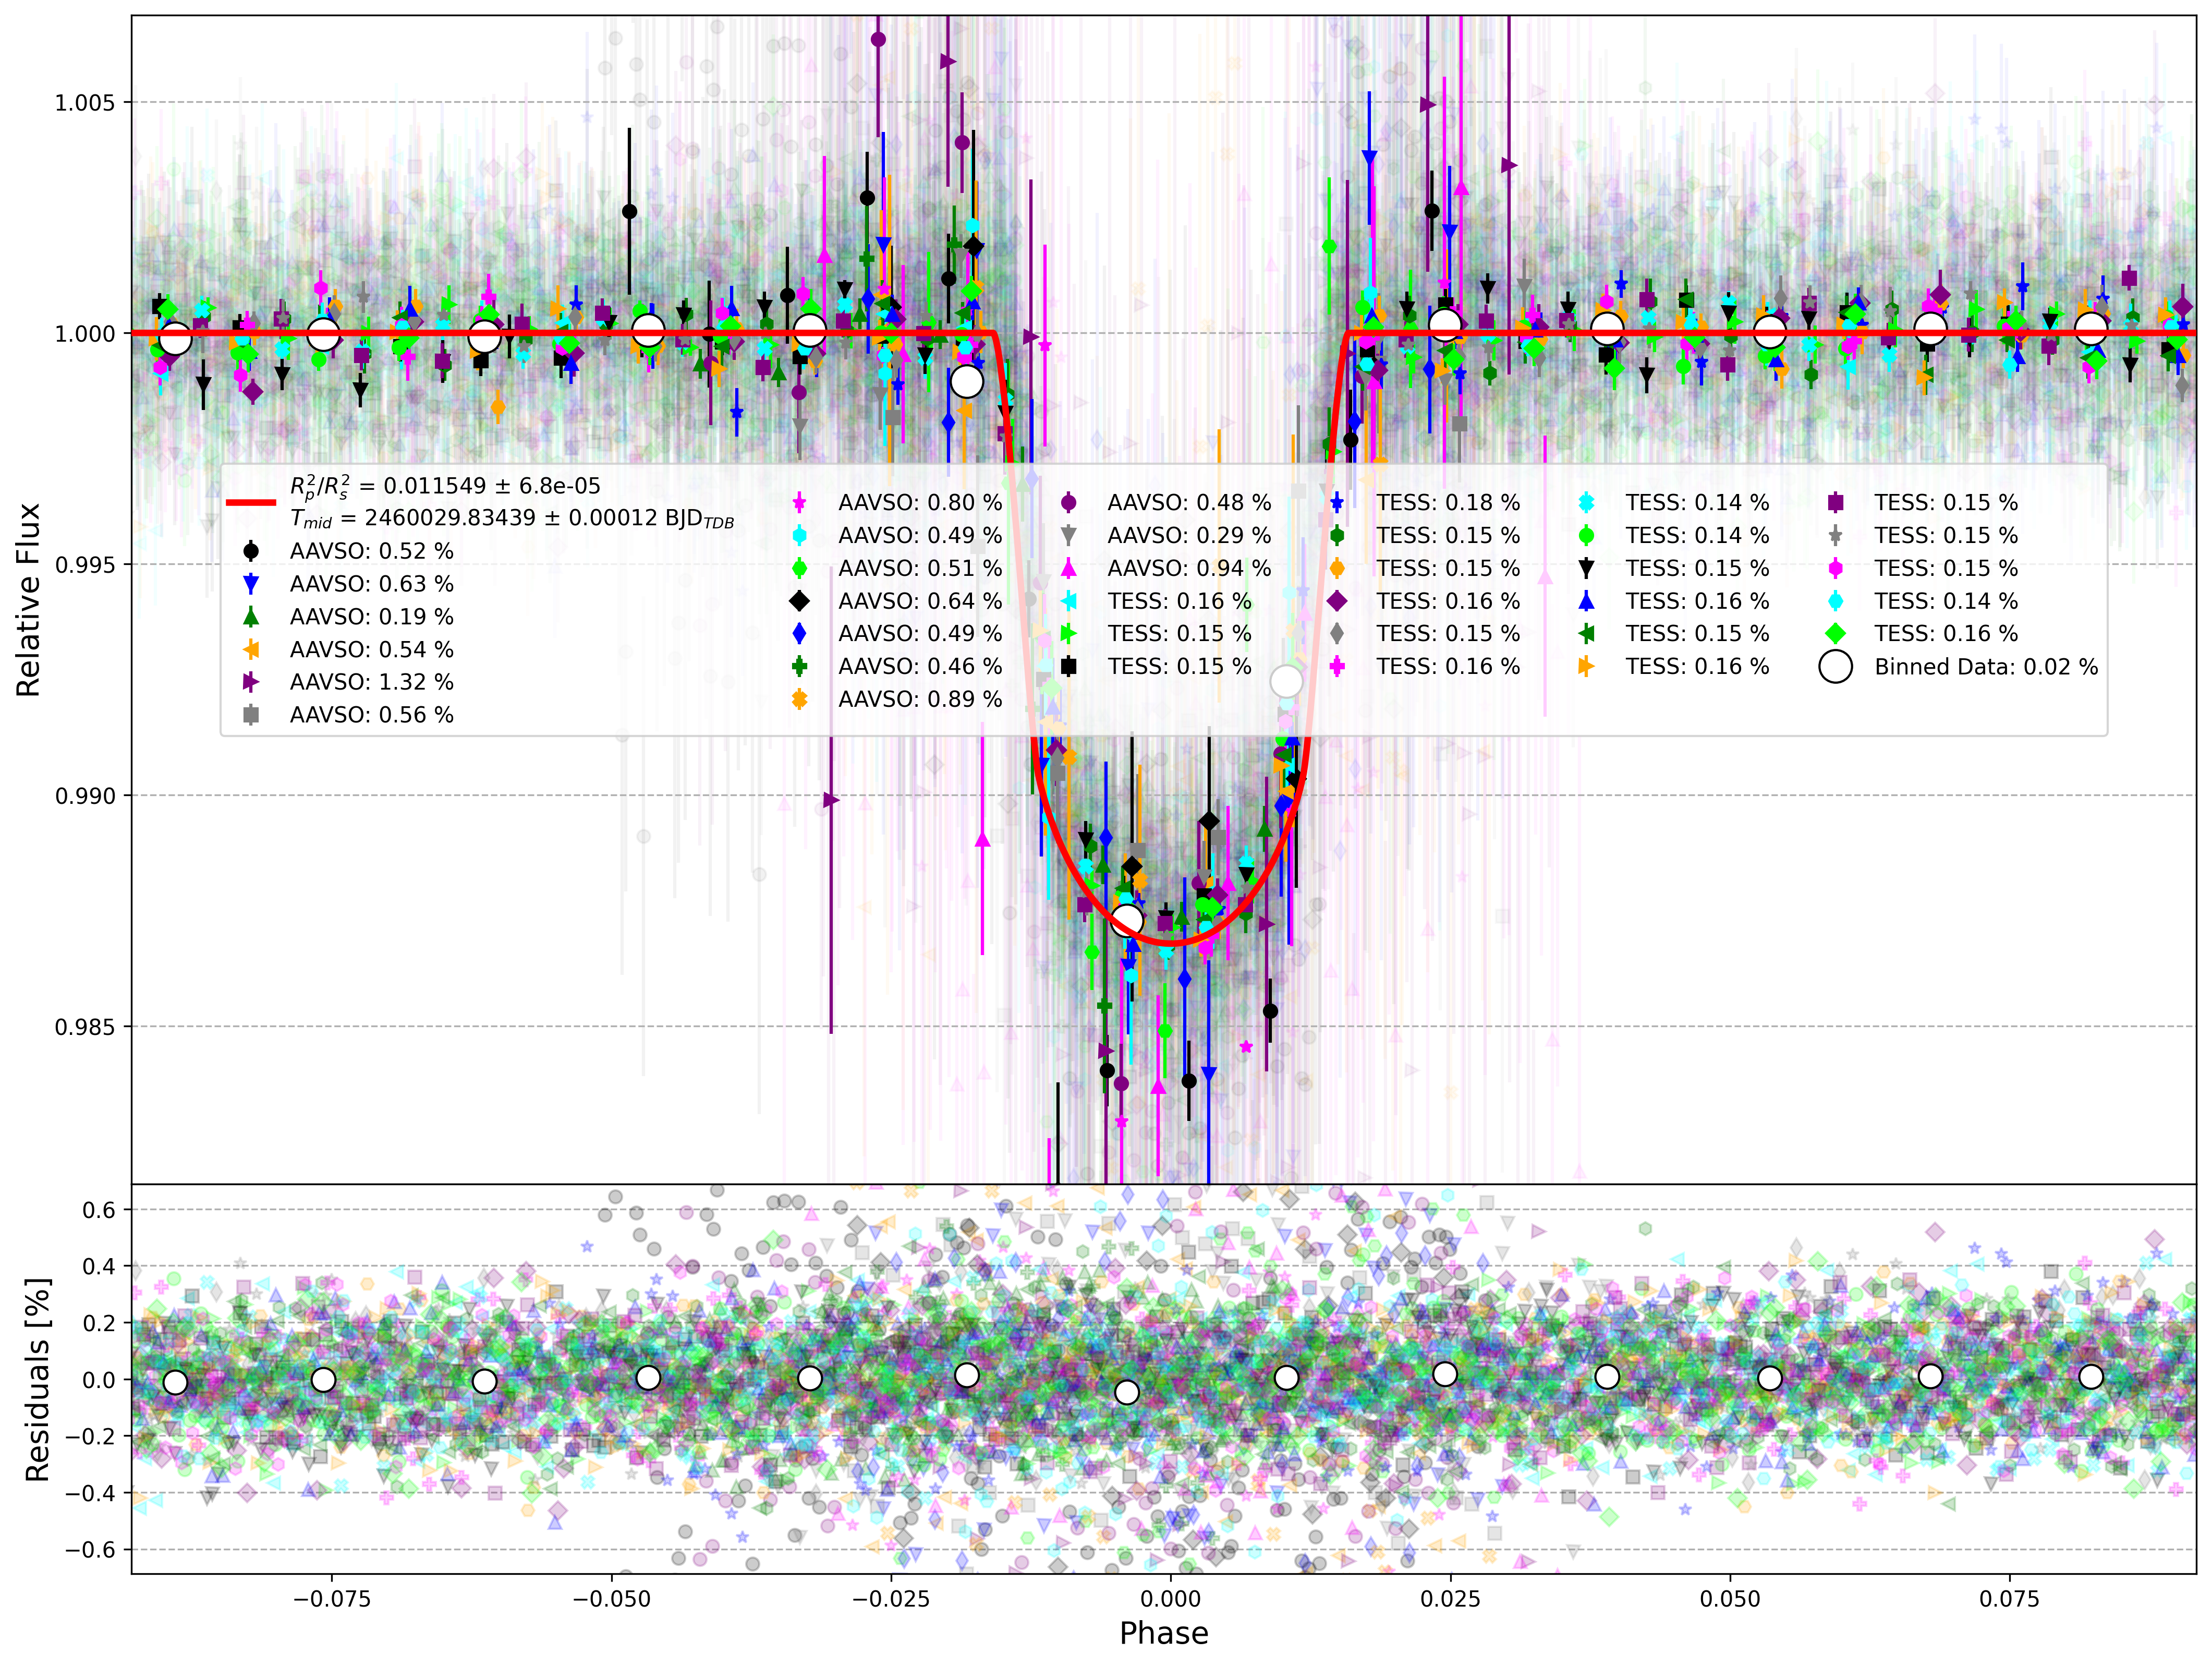The image size is (2212, 1665).
Task: Click the 0.990 tick on the flux axis
Action: (85, 797)
